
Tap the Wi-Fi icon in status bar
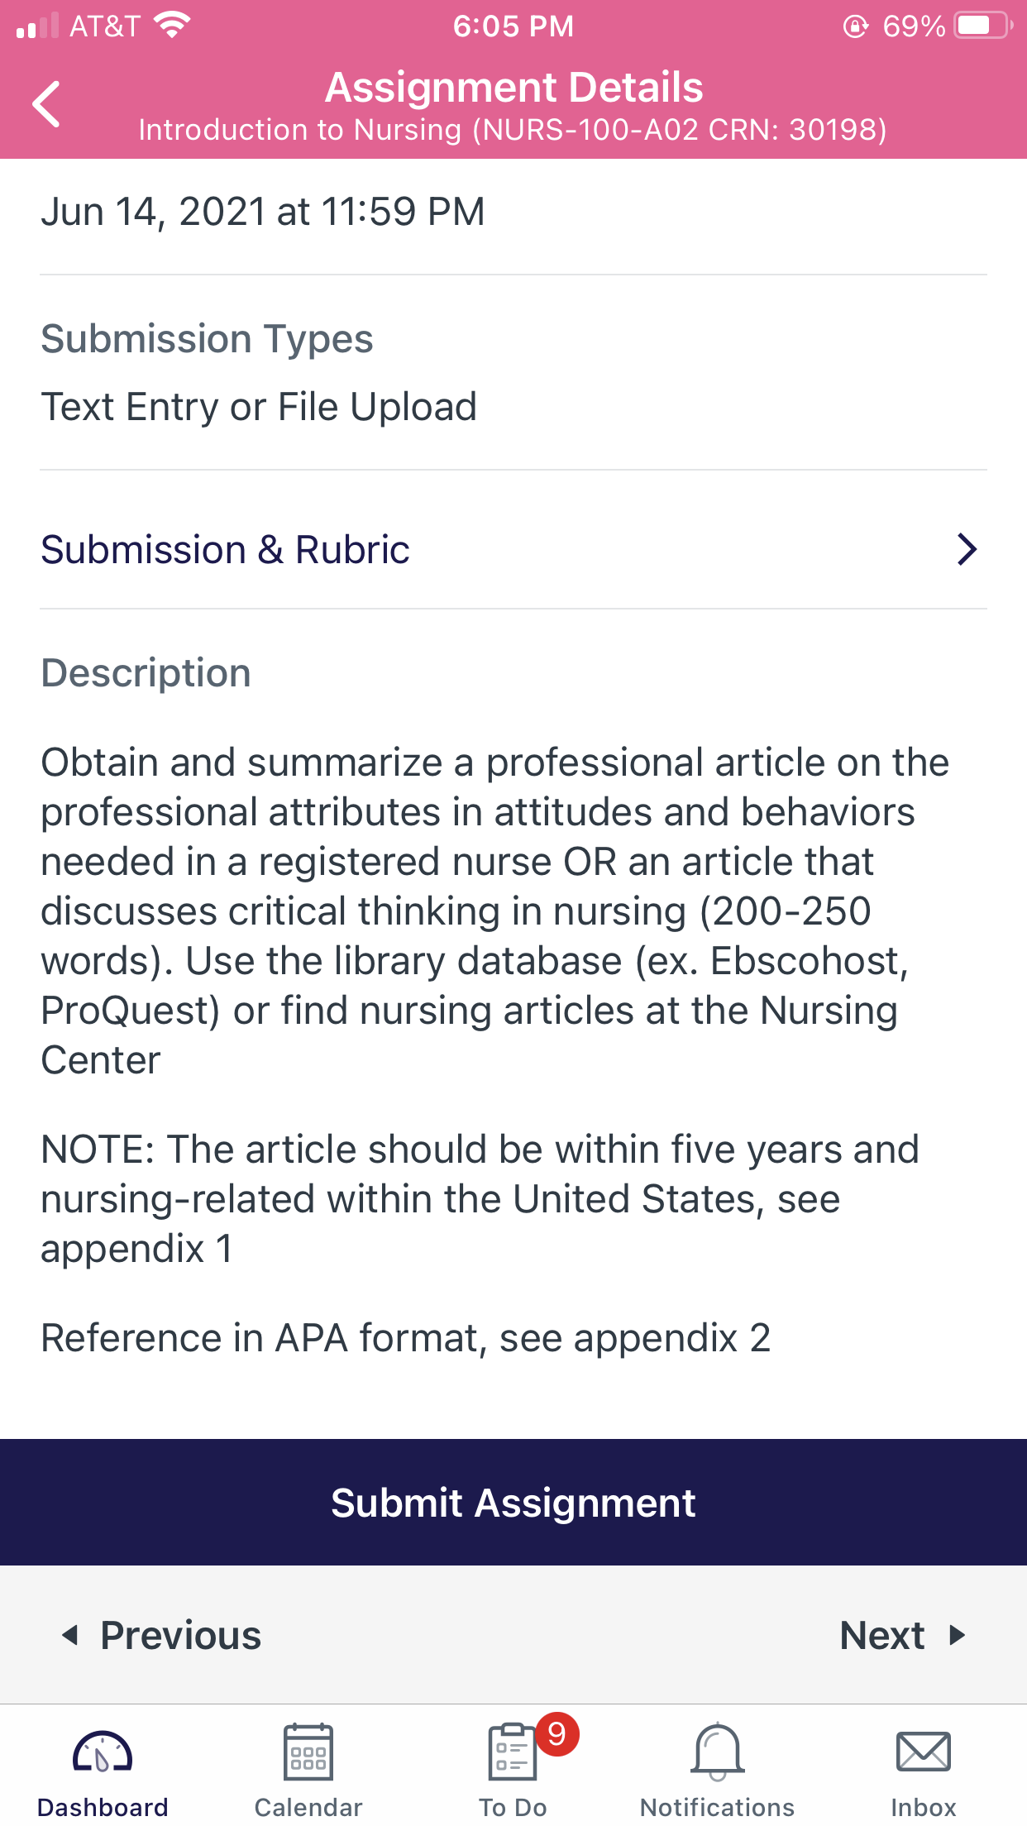coord(172,26)
